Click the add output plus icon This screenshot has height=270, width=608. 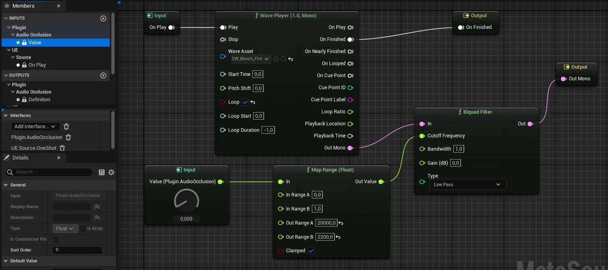103,76
